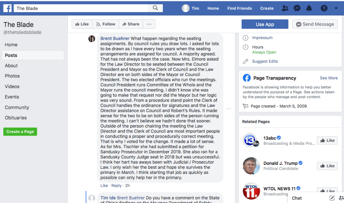
Task: Toggle Follow for The Blade page
Action: tap(105, 24)
